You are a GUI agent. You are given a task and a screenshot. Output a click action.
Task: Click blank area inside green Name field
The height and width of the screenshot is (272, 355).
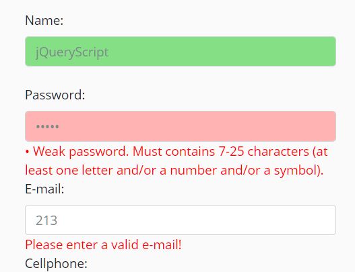(222, 52)
